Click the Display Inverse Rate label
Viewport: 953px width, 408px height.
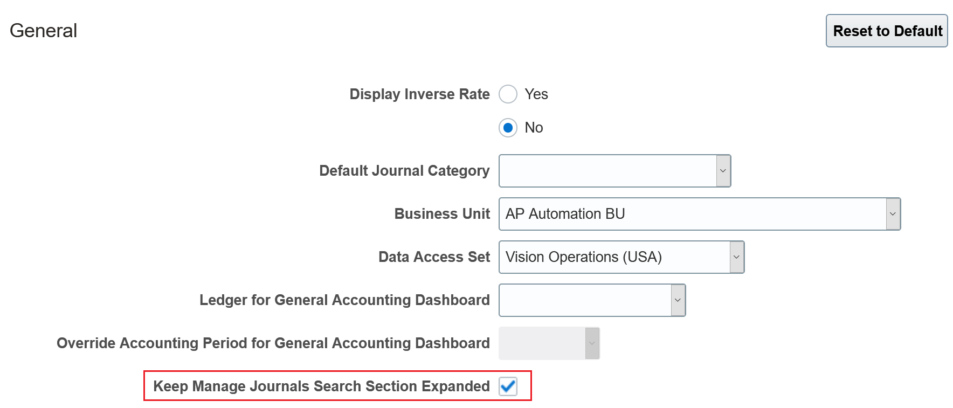click(419, 94)
